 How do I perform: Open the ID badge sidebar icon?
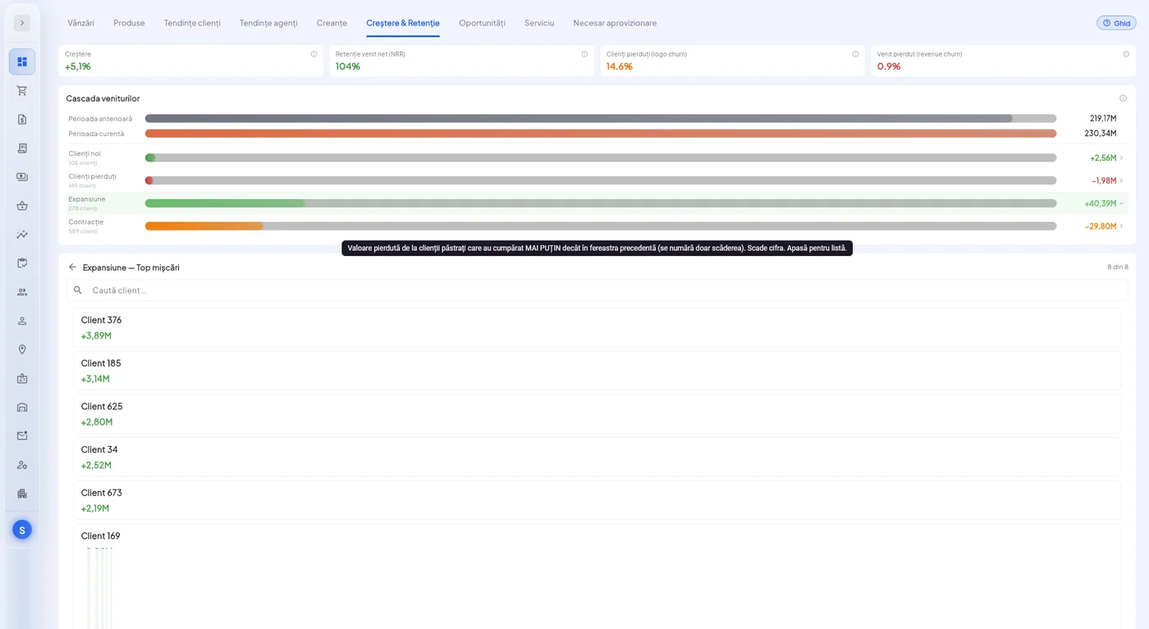coord(22,378)
